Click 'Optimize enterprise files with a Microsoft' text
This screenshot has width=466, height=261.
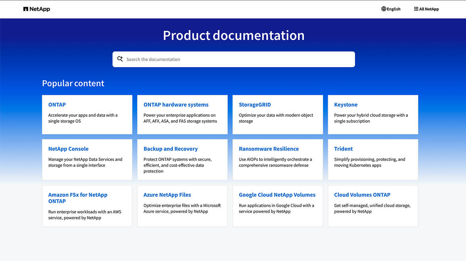pos(182,208)
